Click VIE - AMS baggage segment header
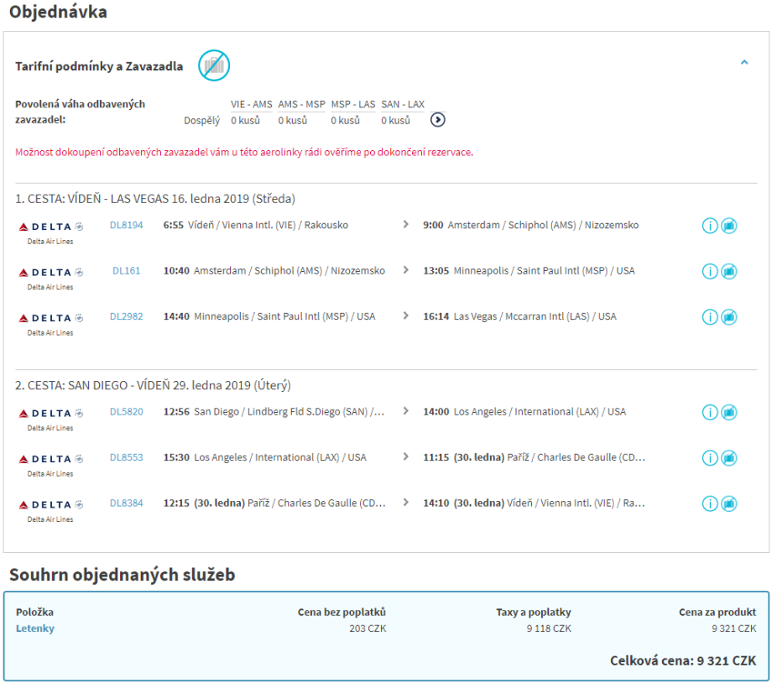 pos(252,104)
